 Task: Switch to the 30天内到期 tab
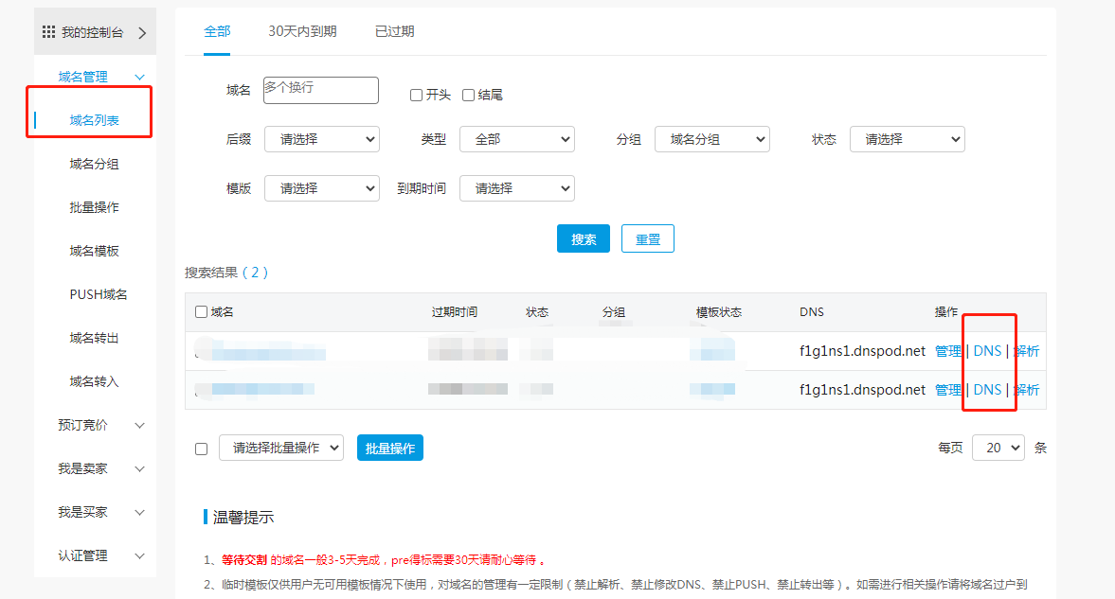[302, 31]
